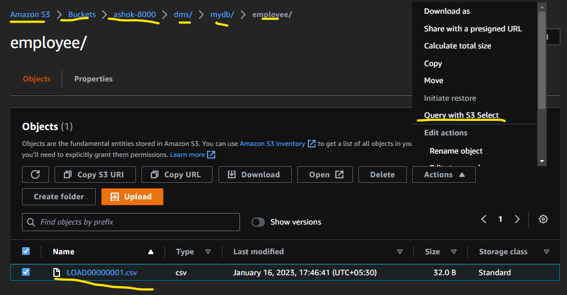This screenshot has width=567, height=295.
Task: Copy URL of selected object
Action: 177,174
